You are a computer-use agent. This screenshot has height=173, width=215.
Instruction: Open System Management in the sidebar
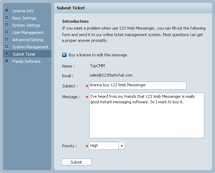pos(30,47)
